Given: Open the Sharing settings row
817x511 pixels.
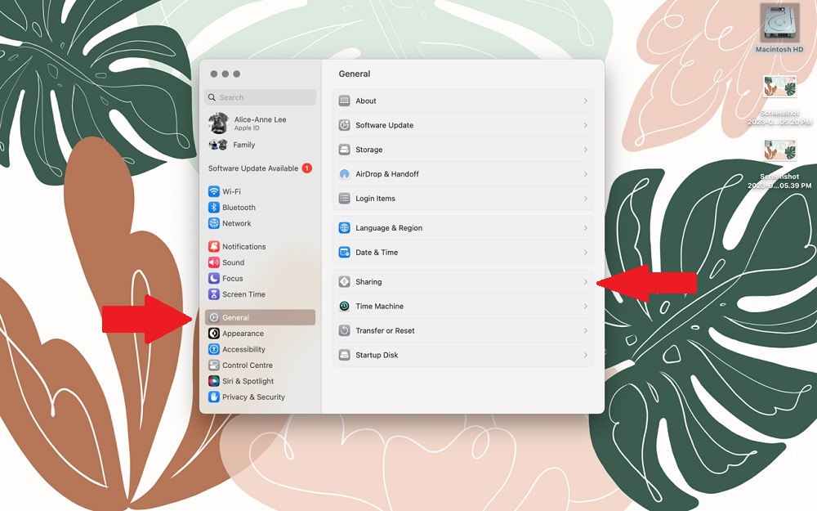Looking at the screenshot, I should coord(463,281).
